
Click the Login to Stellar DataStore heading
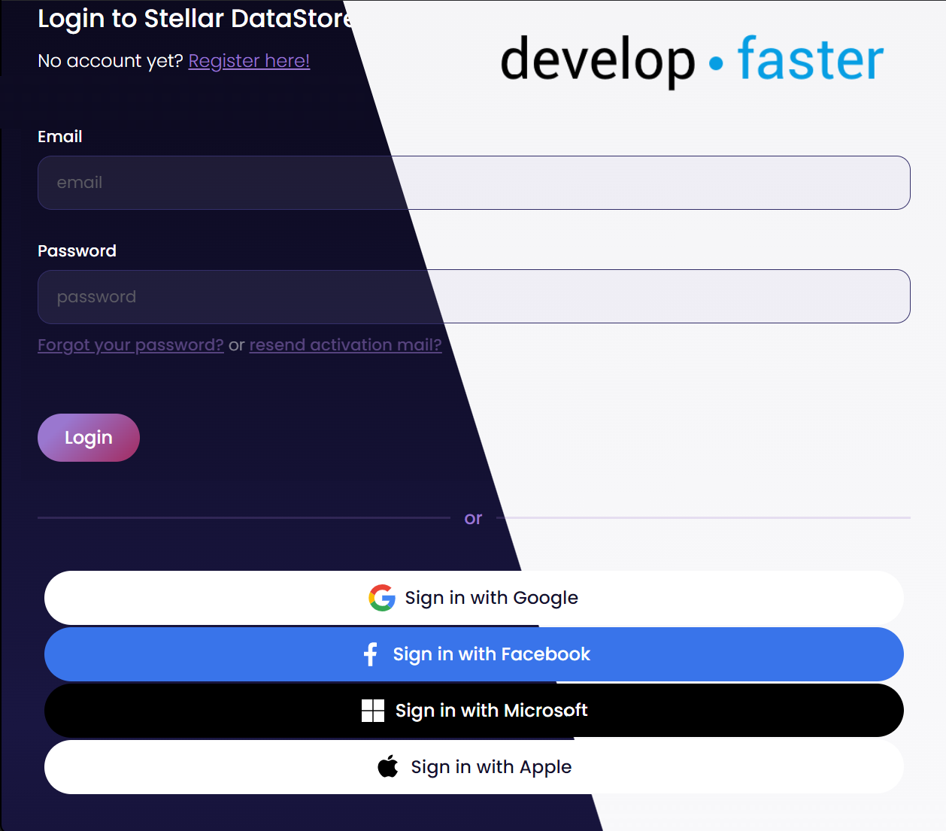click(197, 18)
